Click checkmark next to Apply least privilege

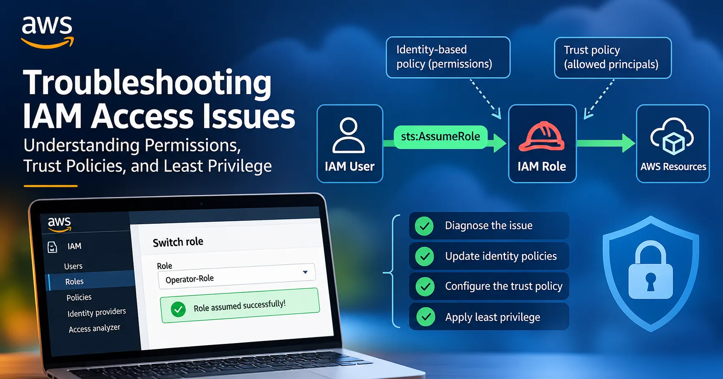pos(426,317)
